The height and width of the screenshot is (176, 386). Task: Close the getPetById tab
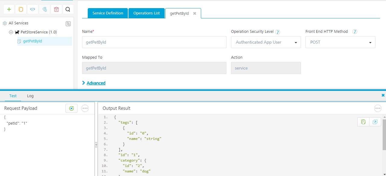(x=195, y=14)
